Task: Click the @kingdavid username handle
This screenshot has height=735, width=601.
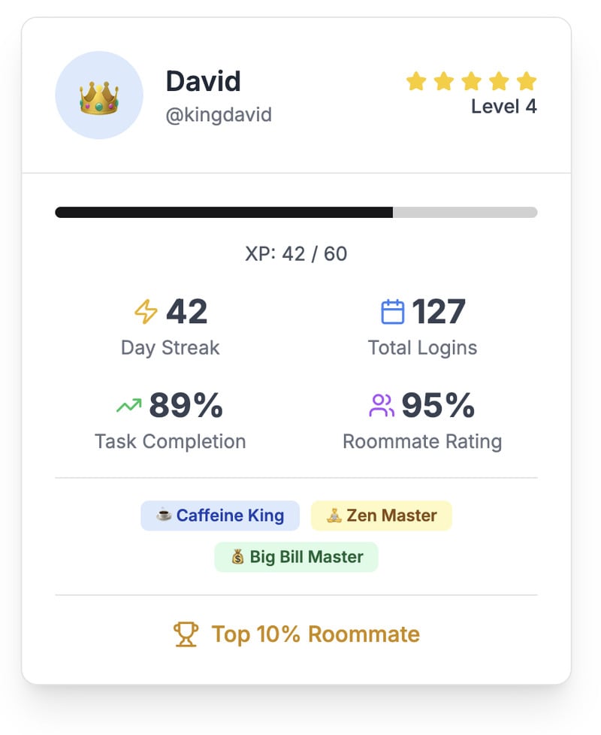Action: [x=219, y=115]
